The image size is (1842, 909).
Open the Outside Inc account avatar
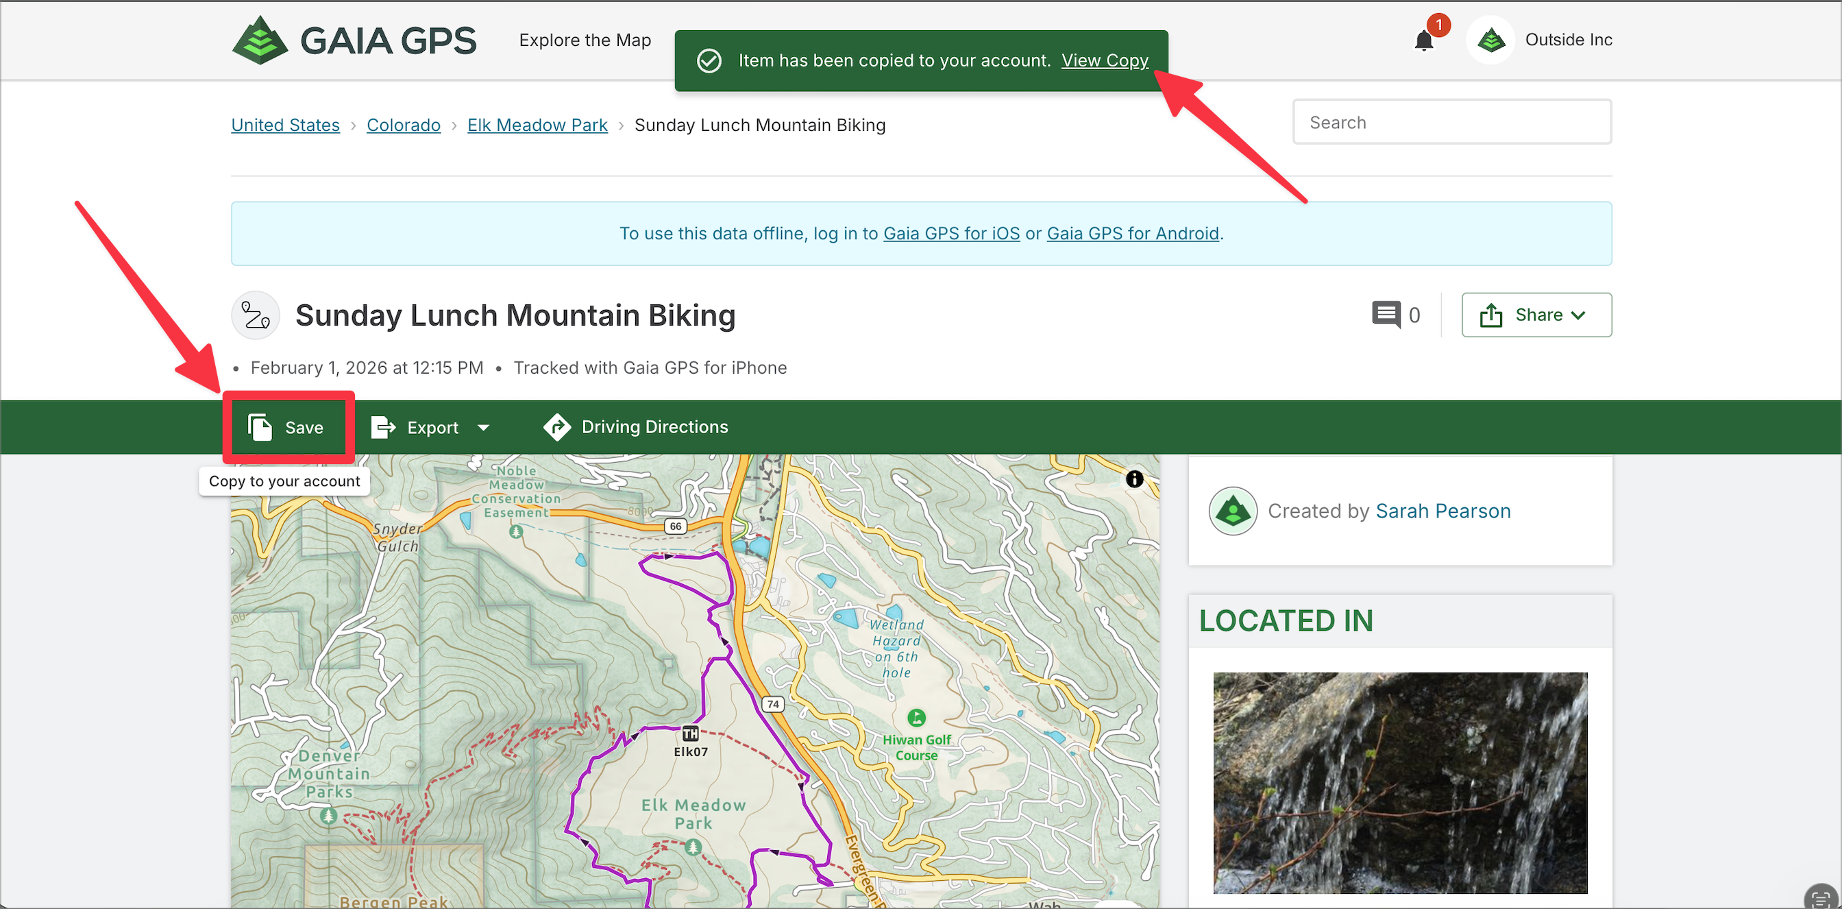point(1490,40)
